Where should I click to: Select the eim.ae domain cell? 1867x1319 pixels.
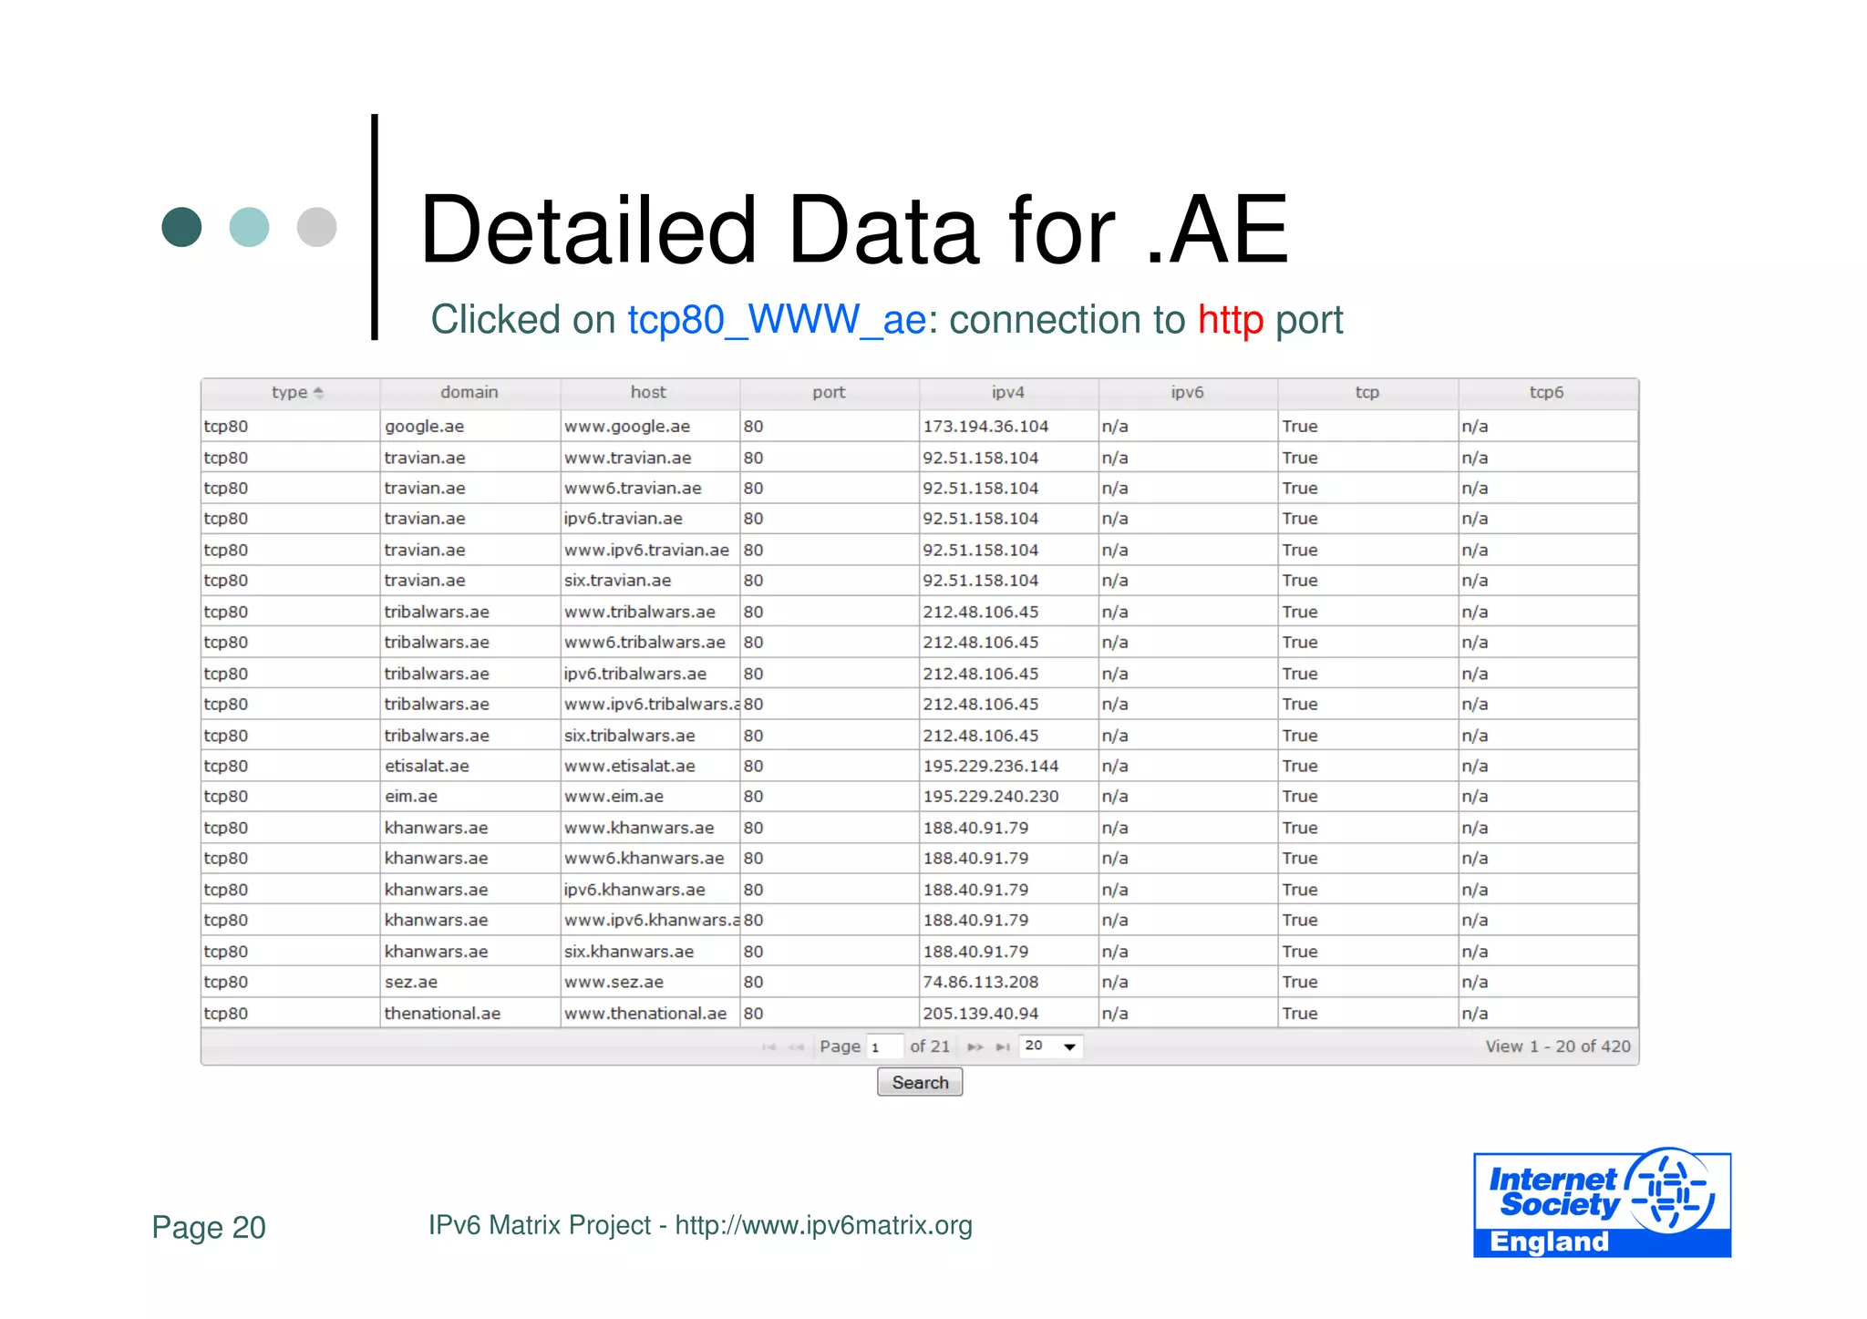click(470, 797)
